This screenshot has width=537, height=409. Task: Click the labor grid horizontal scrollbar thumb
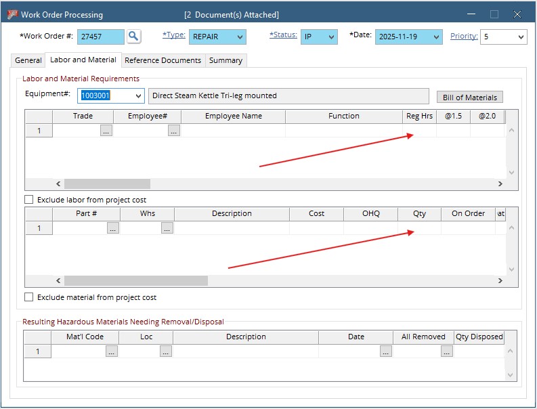(107, 184)
